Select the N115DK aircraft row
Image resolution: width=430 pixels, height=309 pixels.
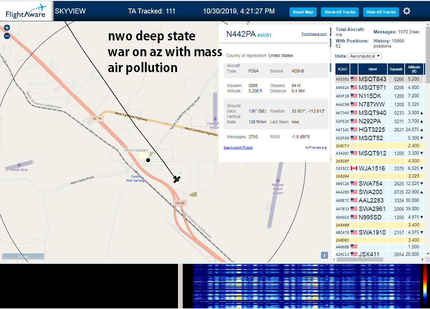[380, 96]
